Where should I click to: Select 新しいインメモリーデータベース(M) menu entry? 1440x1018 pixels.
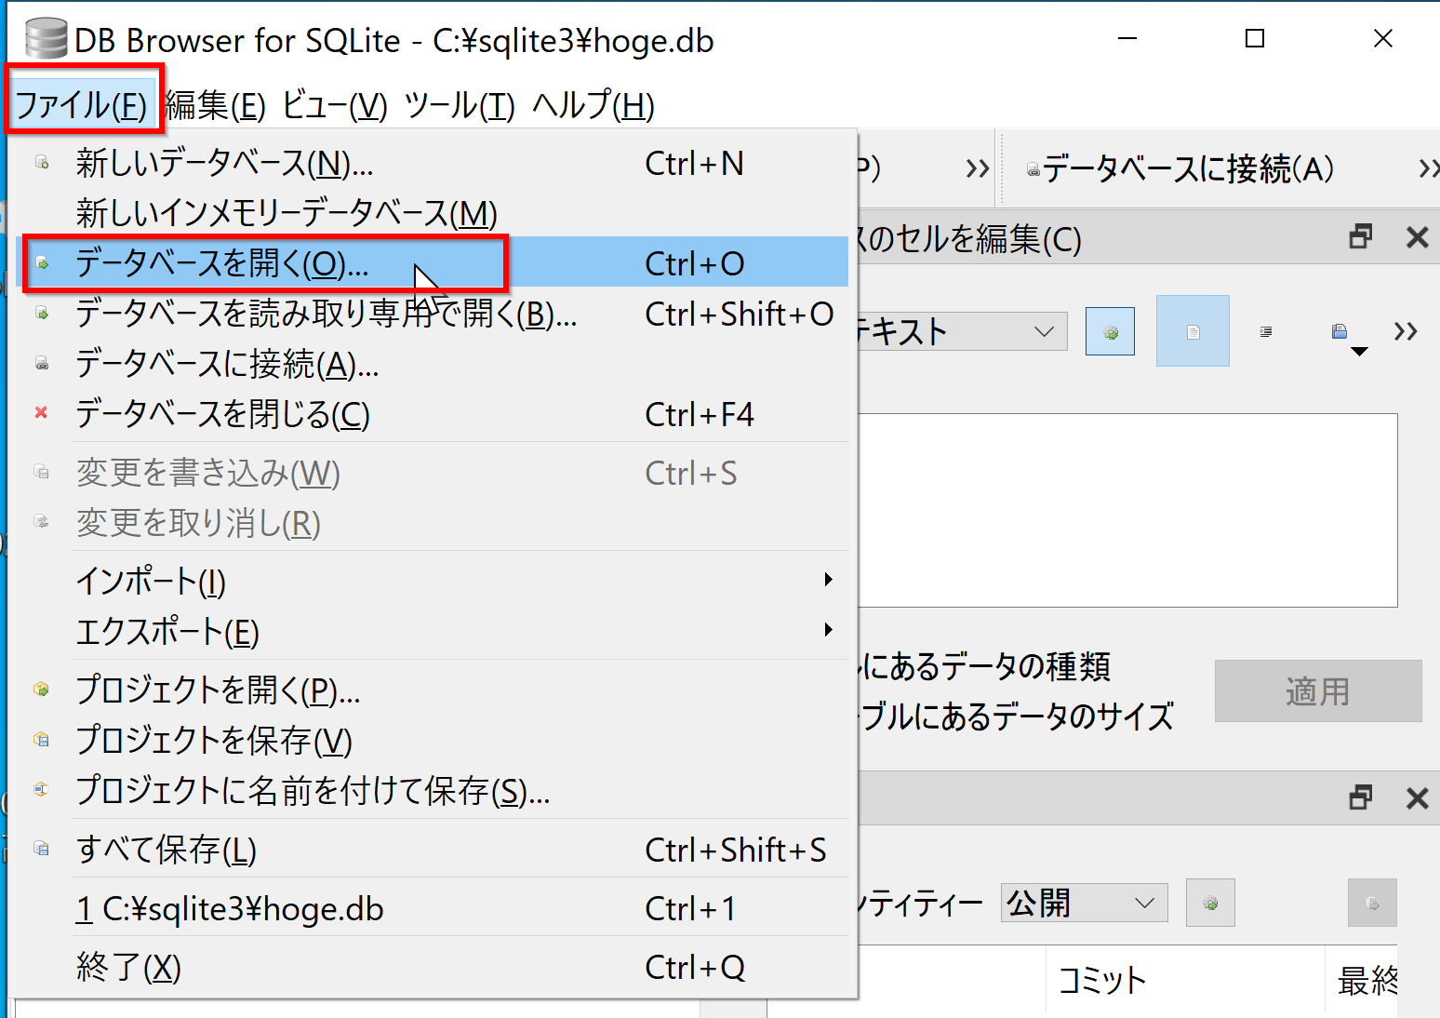tap(433, 213)
